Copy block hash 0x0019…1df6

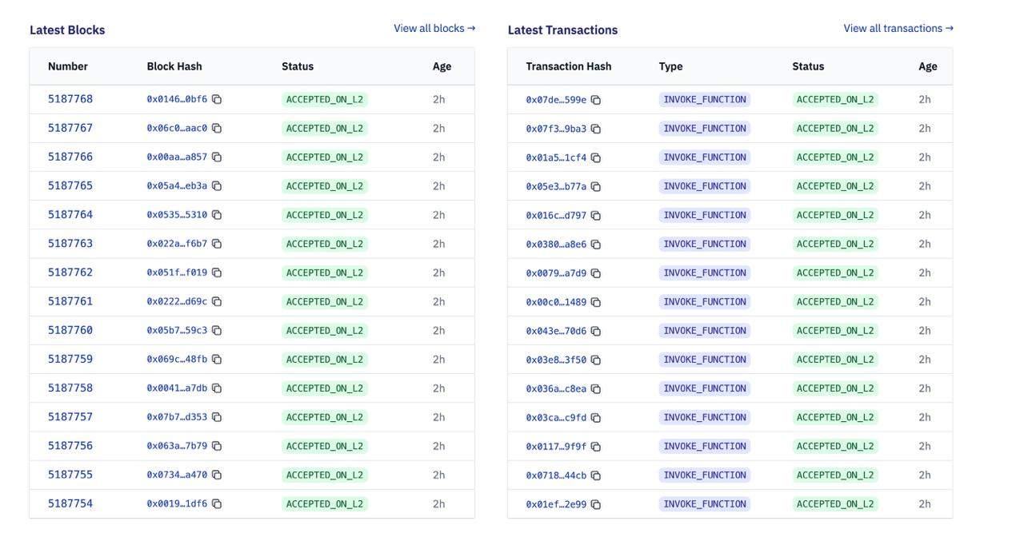217,504
